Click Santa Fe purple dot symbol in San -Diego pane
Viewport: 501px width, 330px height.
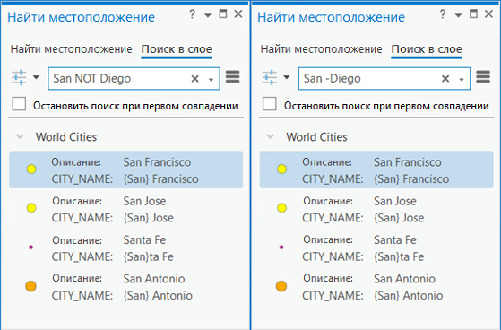tap(281, 247)
